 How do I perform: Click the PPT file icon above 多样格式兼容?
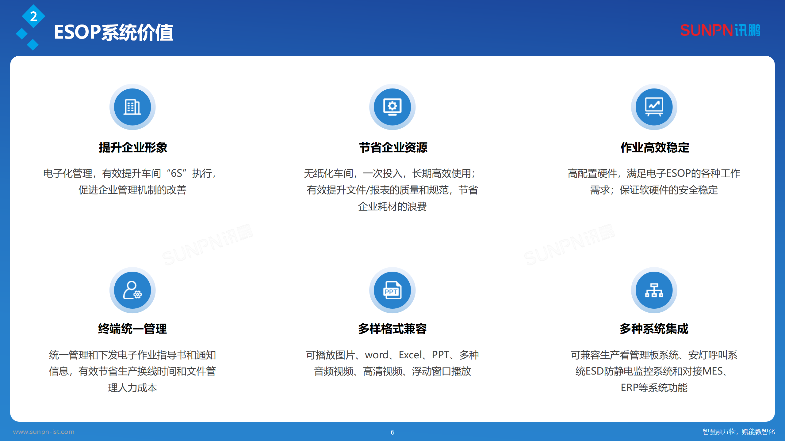[x=392, y=290]
